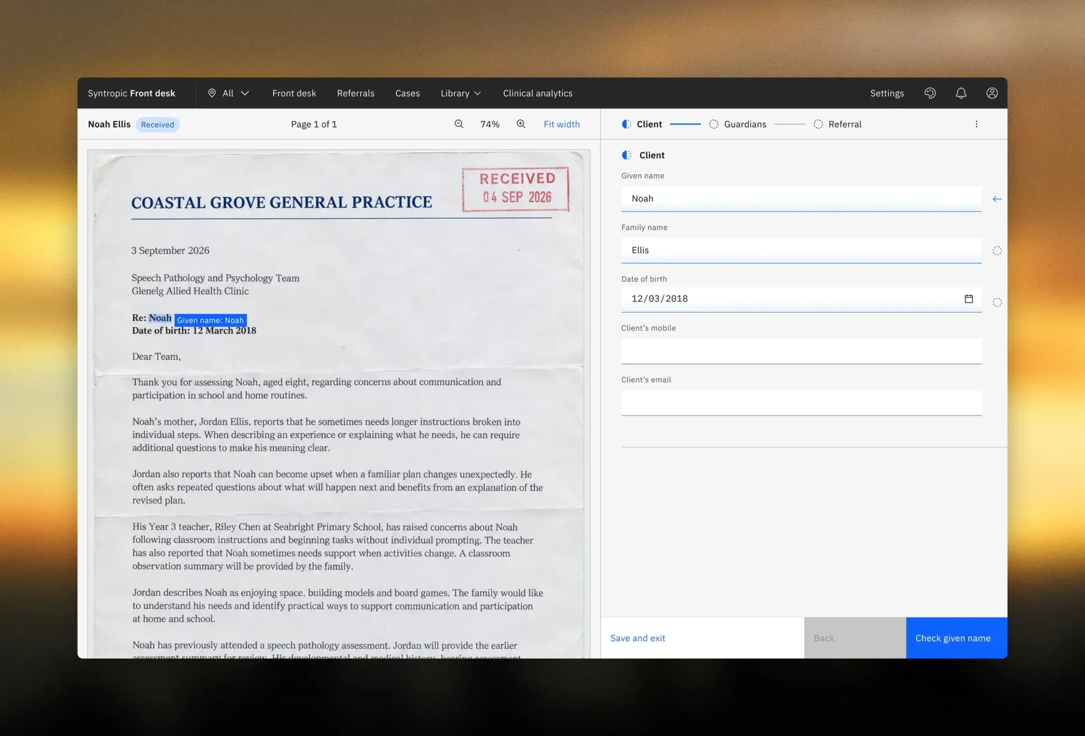Click the arrow icon beside Given name
1085x736 pixels.
click(x=997, y=199)
